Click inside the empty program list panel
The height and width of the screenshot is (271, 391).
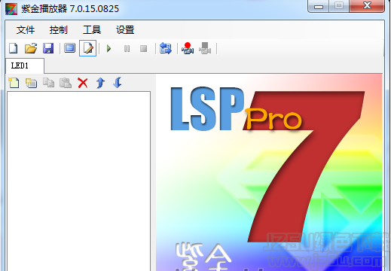78,181
